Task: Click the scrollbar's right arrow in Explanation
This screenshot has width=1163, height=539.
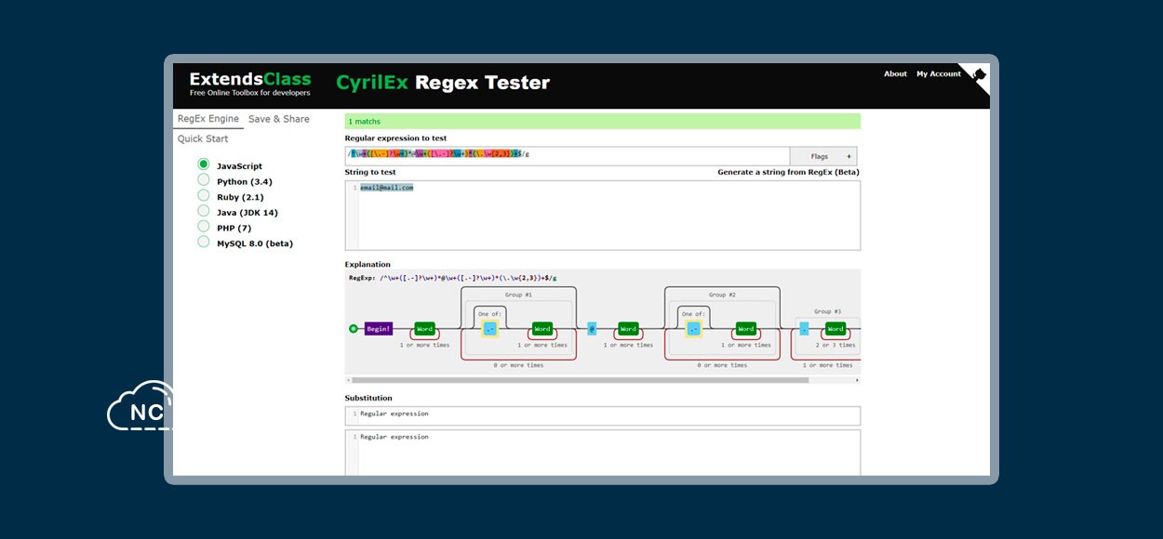Action: (x=857, y=379)
